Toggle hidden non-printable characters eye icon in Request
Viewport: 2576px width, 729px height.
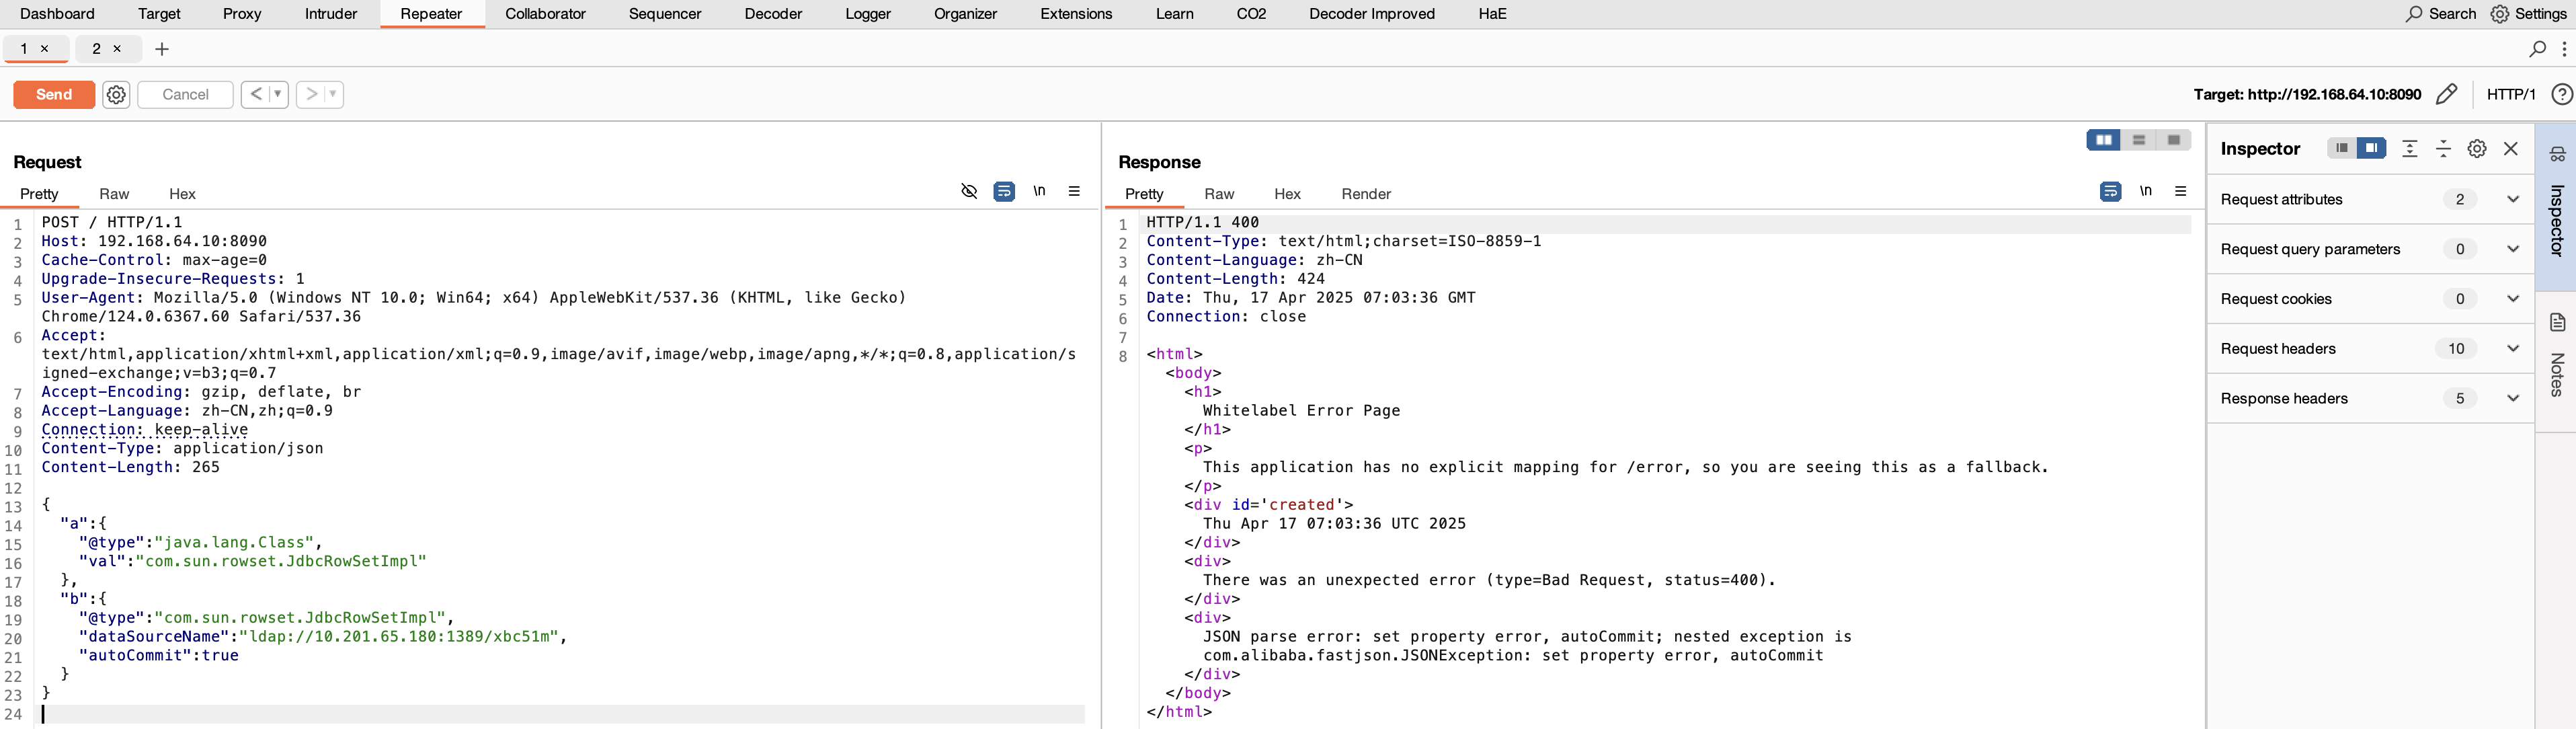click(x=969, y=191)
